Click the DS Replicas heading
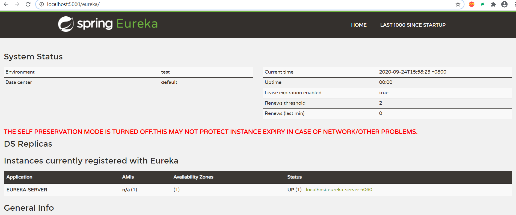The height and width of the screenshot is (215, 516). 28,144
